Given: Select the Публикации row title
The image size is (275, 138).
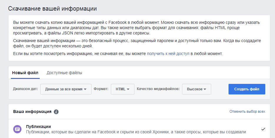Looking at the screenshot, I should click(x=39, y=127).
